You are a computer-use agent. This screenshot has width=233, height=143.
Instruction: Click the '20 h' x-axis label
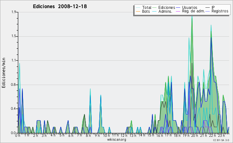195,135
